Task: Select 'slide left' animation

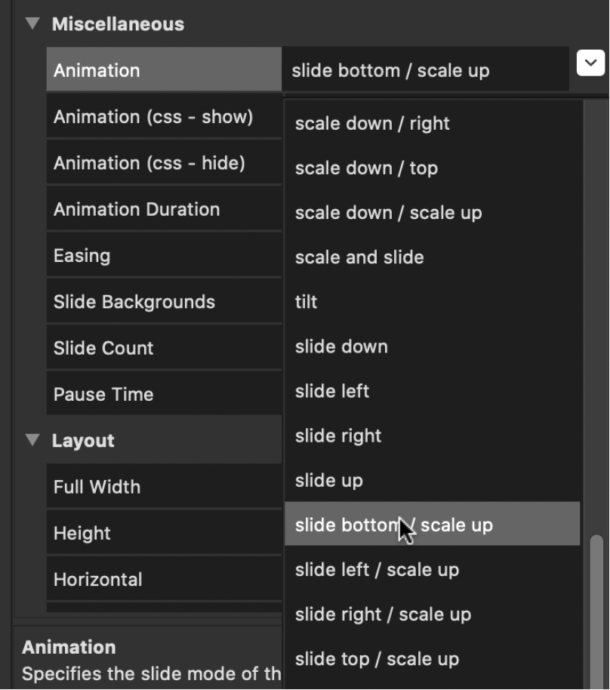Action: point(432,391)
